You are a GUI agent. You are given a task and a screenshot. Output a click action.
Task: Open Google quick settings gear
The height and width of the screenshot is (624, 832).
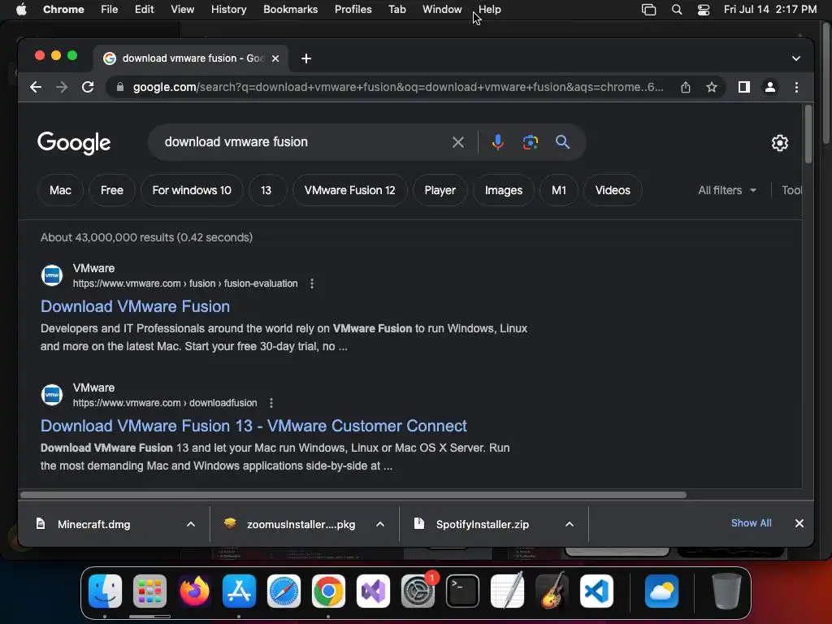click(779, 143)
